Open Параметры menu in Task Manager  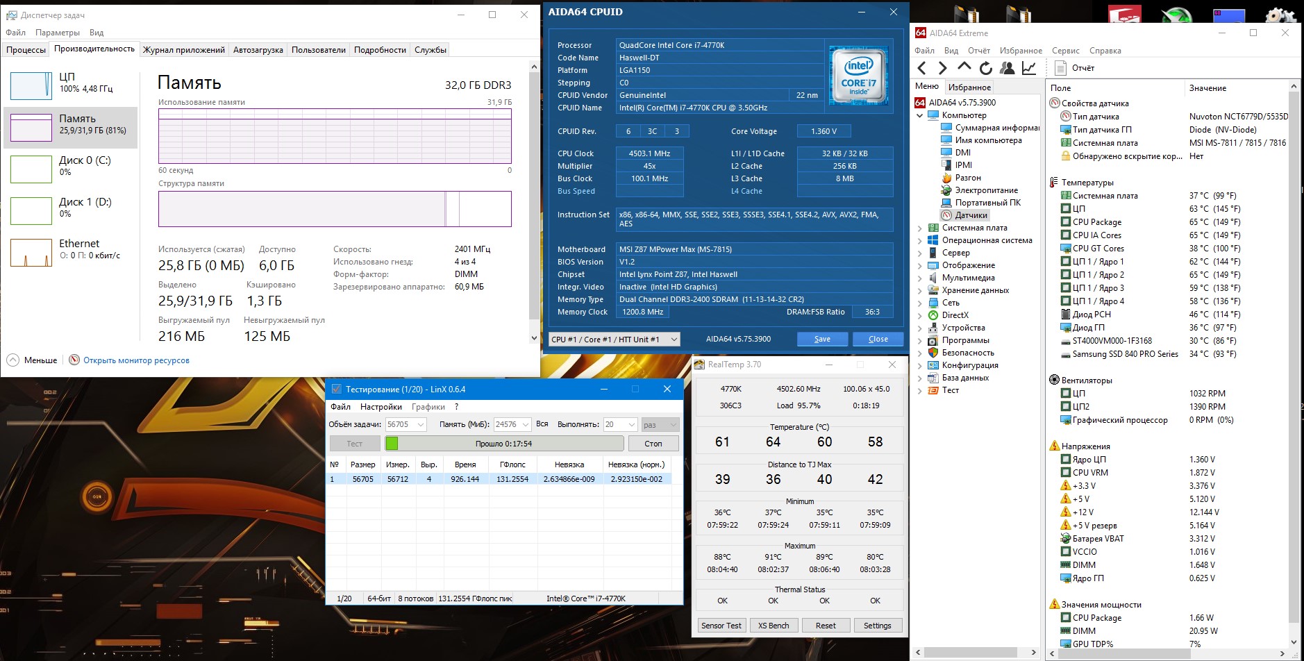click(x=58, y=33)
